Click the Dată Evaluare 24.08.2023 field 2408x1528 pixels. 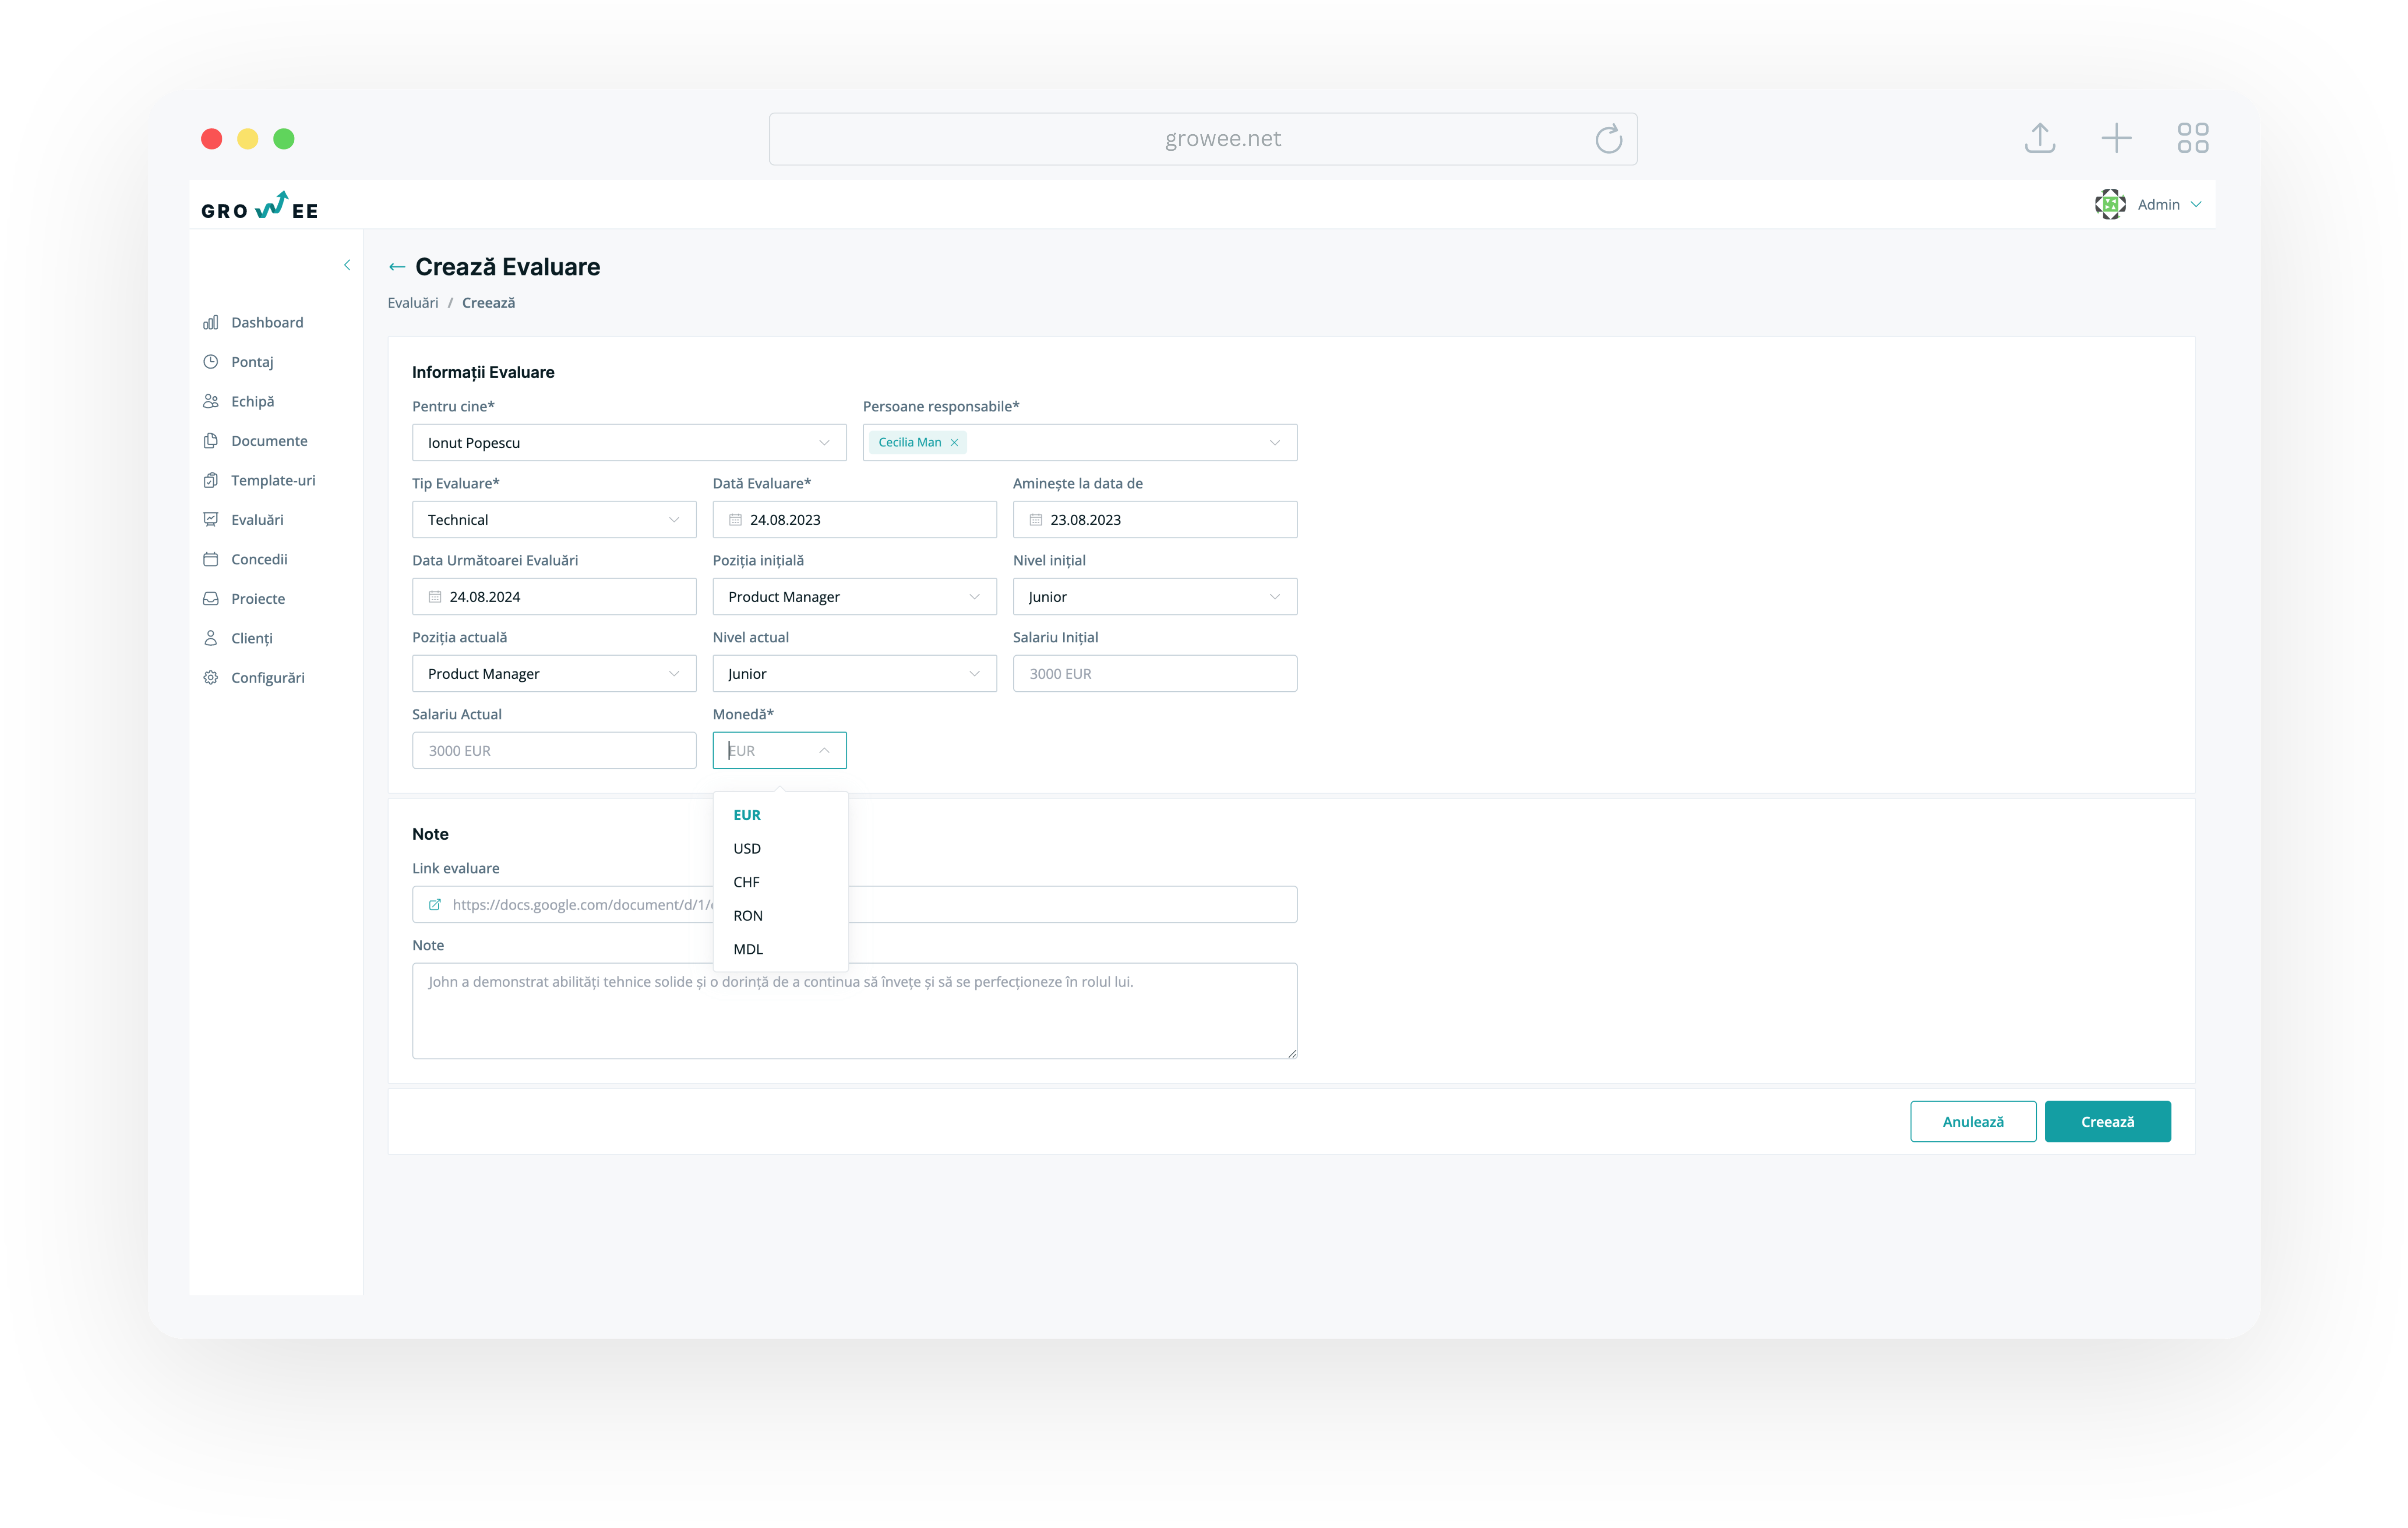[x=855, y=520]
